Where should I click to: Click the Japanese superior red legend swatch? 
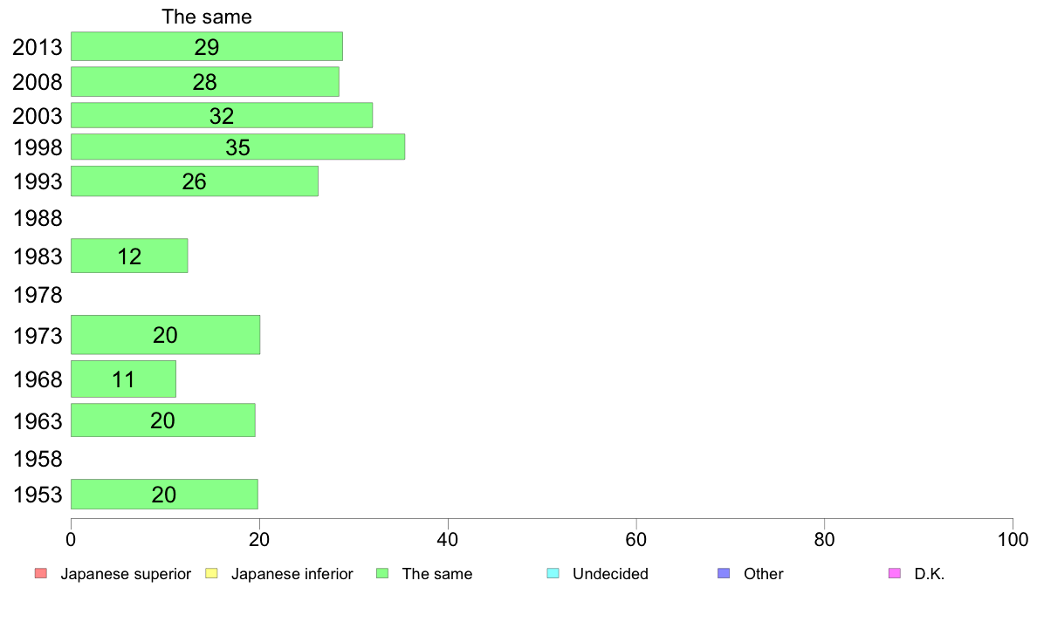click(x=41, y=573)
